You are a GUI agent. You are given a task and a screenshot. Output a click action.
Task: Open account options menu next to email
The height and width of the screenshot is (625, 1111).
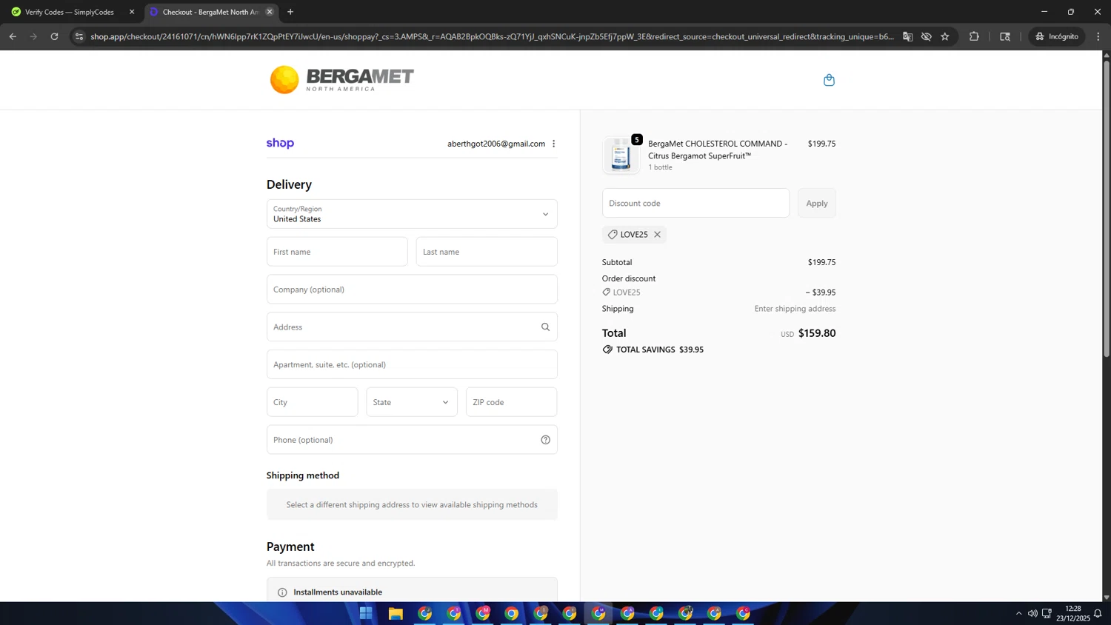point(553,144)
